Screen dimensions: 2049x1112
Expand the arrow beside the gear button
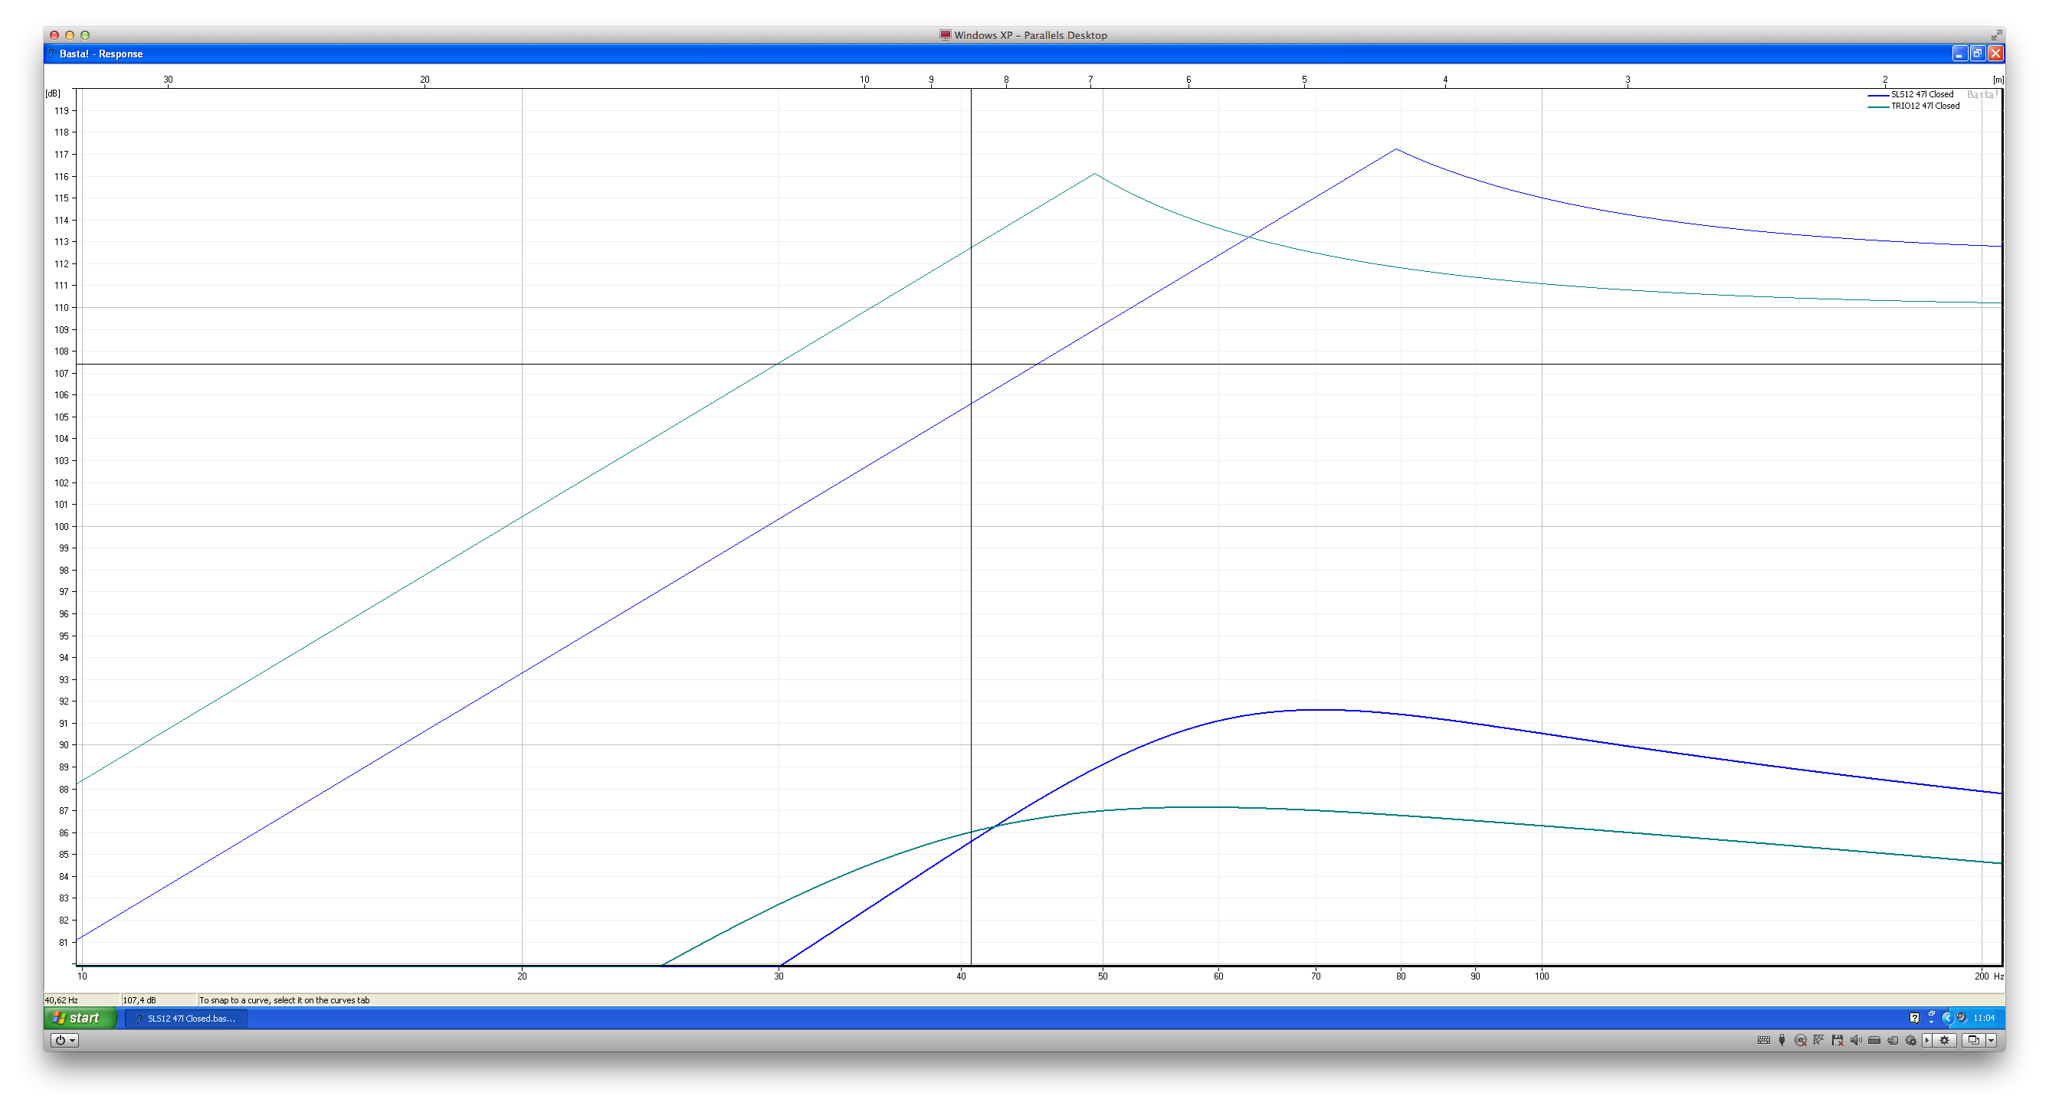pyautogui.click(x=1926, y=1040)
